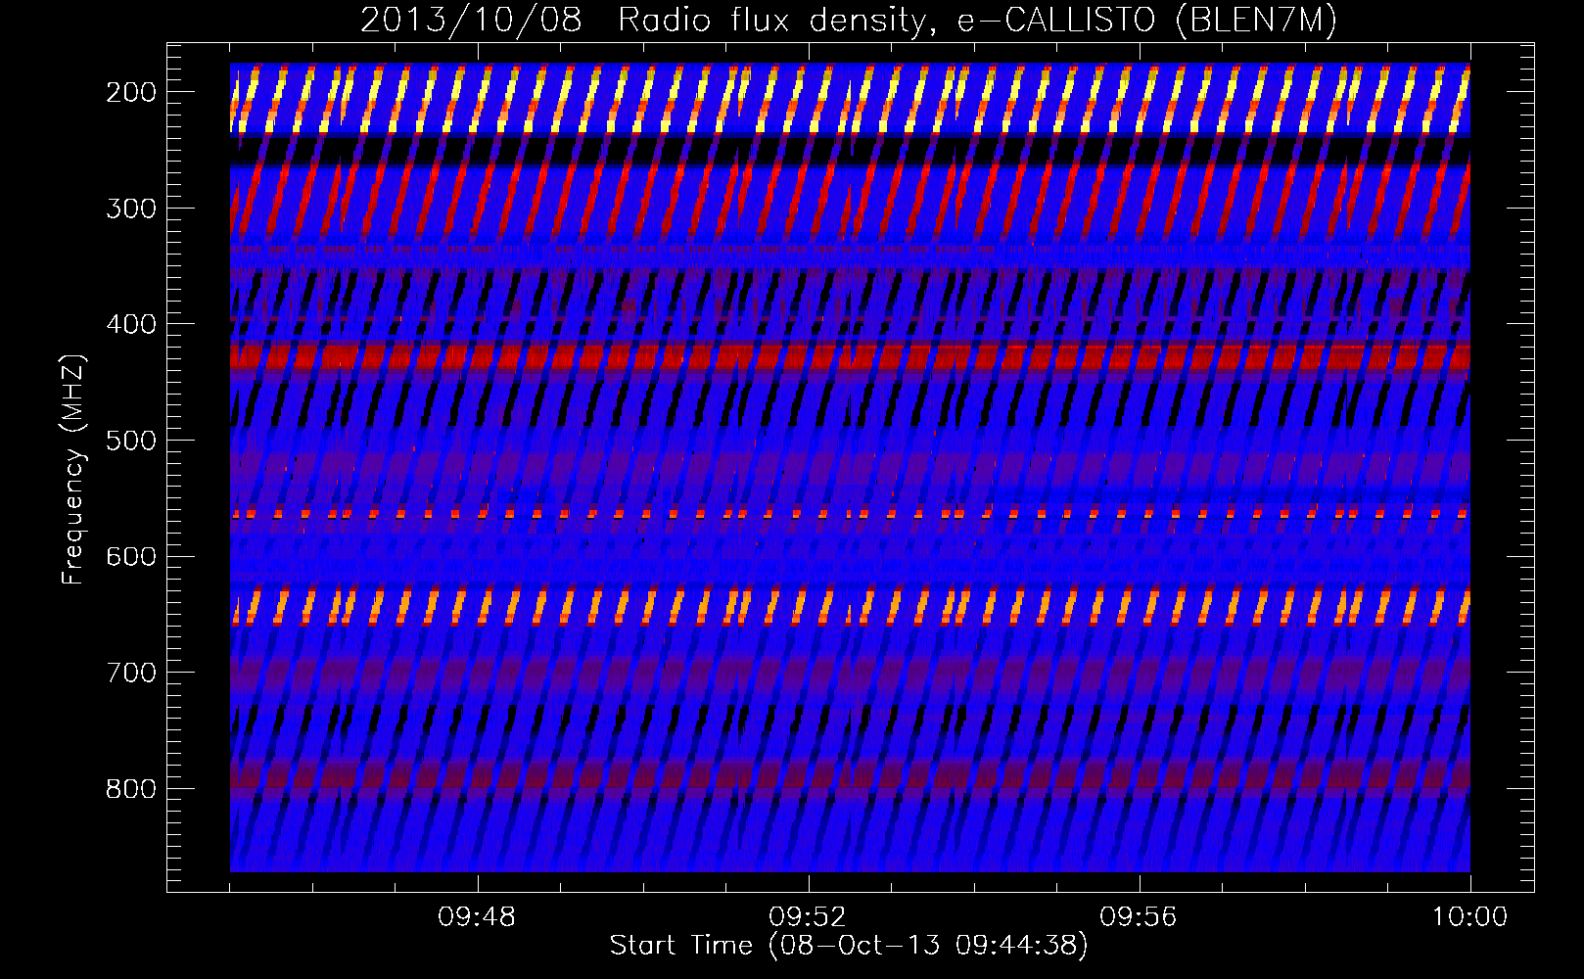
Task: Click the 200 frequency tick label
Action: click(x=131, y=92)
